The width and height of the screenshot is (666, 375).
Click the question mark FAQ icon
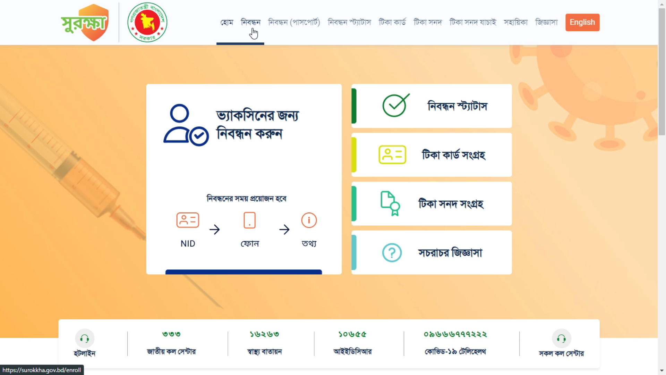tap(392, 253)
